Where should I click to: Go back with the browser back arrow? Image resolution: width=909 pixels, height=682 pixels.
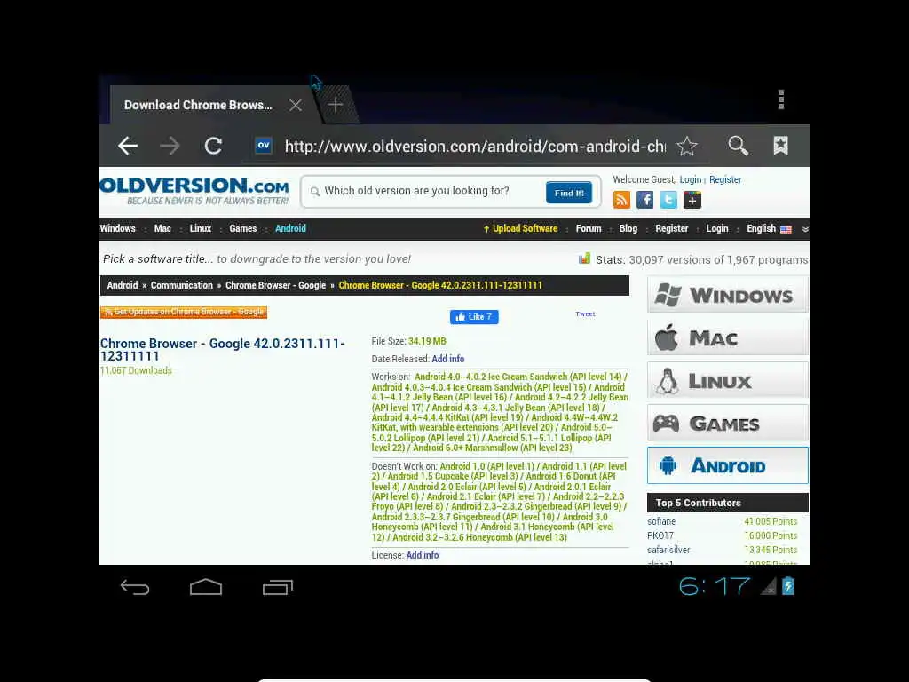coord(128,146)
